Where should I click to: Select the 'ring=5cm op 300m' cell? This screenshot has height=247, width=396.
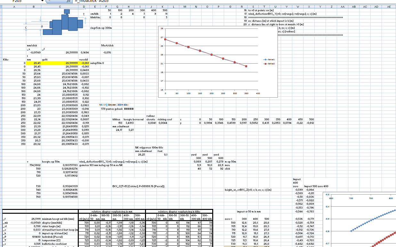(x=101, y=28)
